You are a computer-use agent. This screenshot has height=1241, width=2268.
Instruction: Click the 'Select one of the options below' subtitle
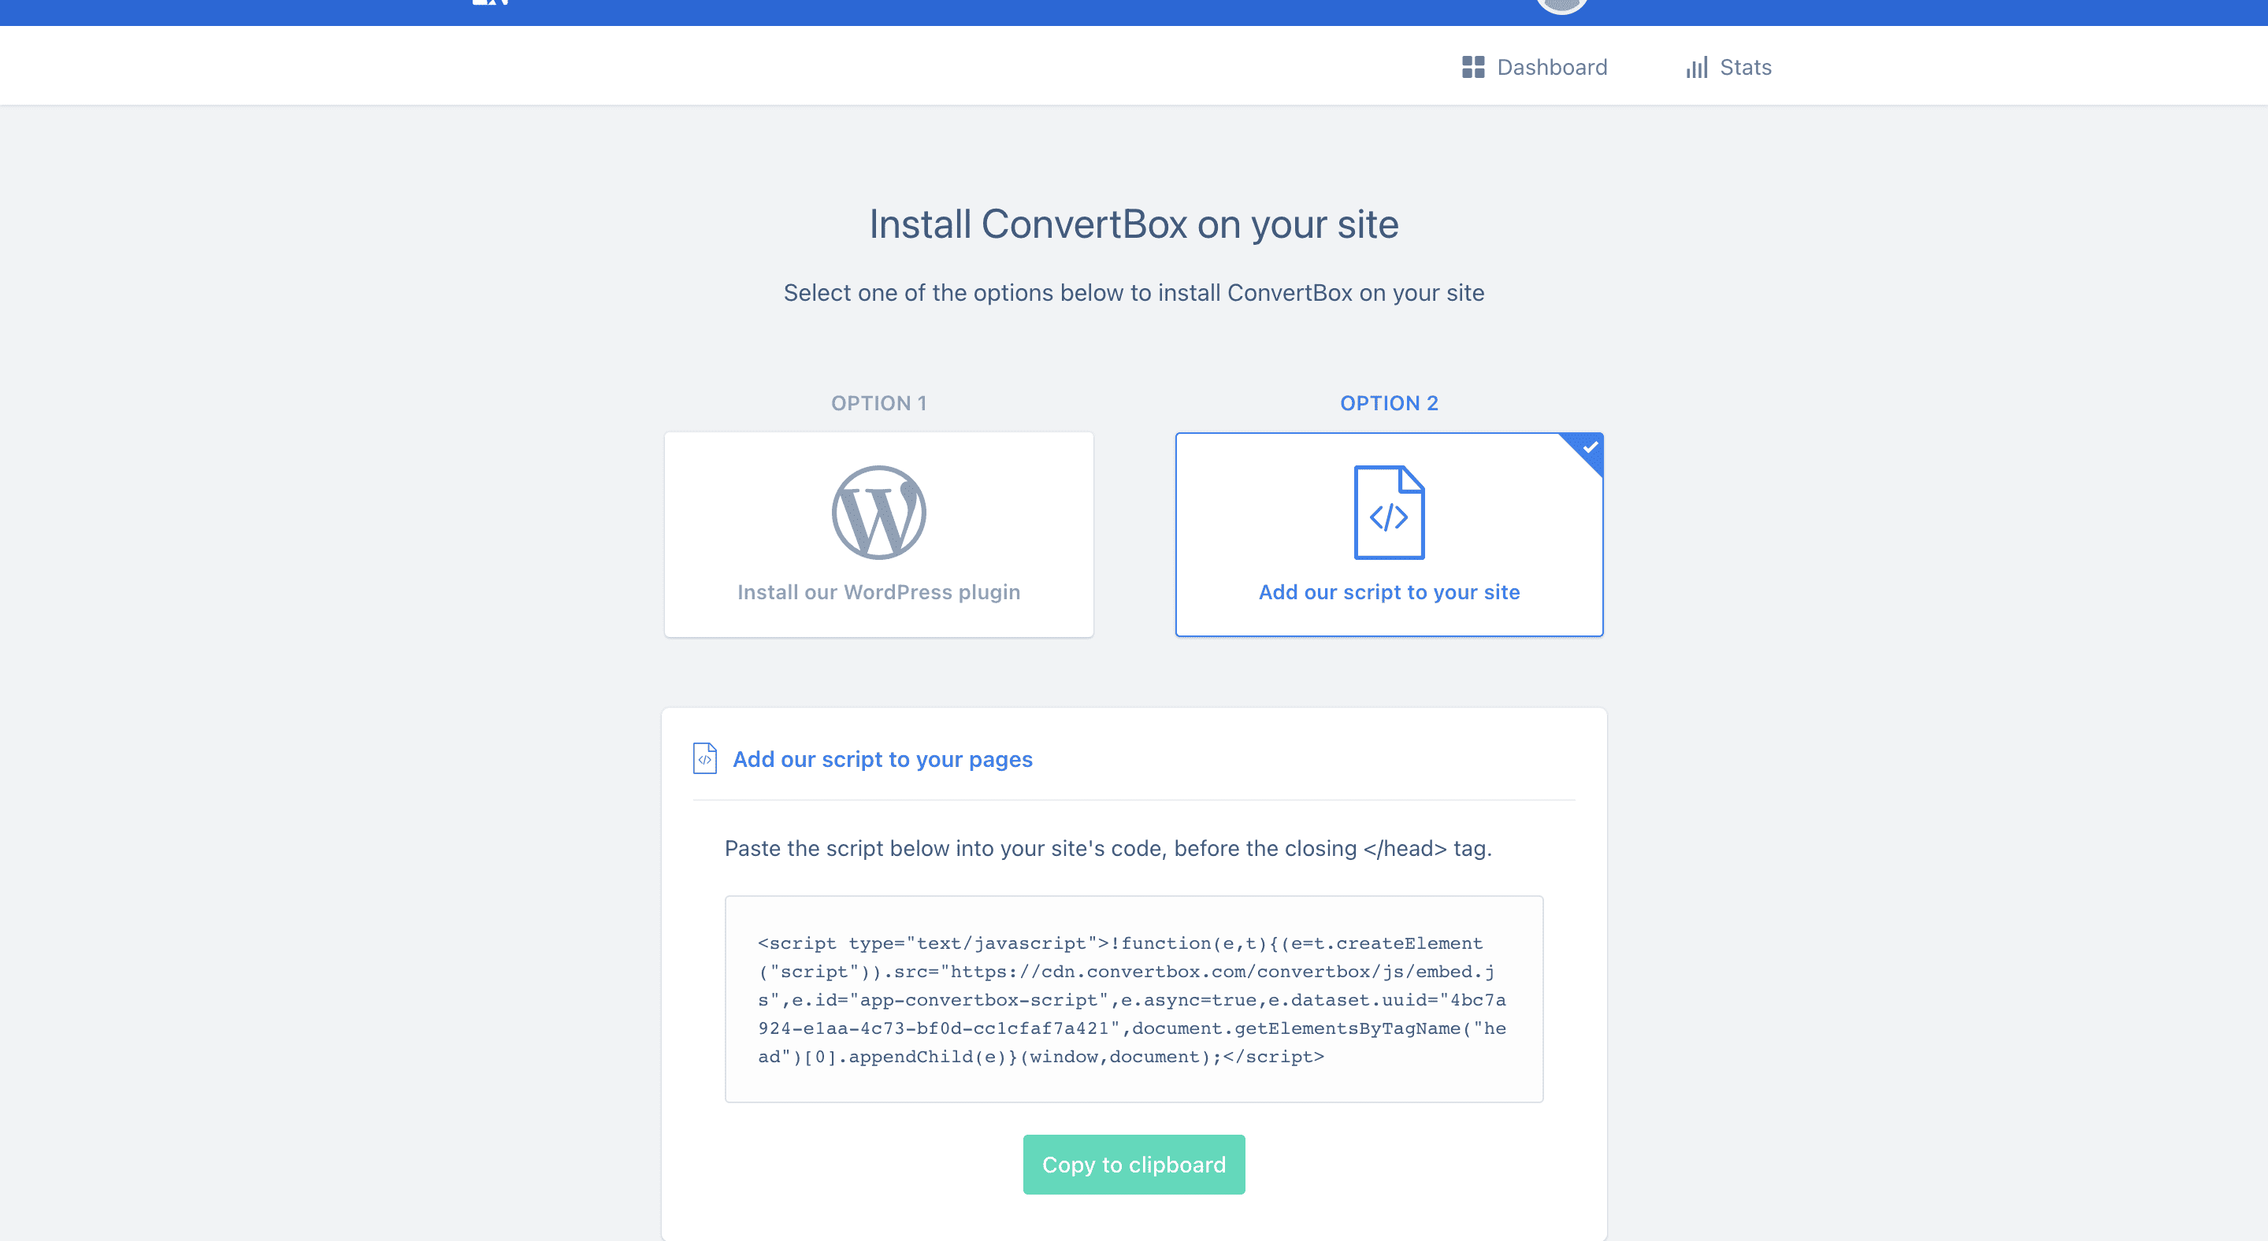click(1134, 292)
